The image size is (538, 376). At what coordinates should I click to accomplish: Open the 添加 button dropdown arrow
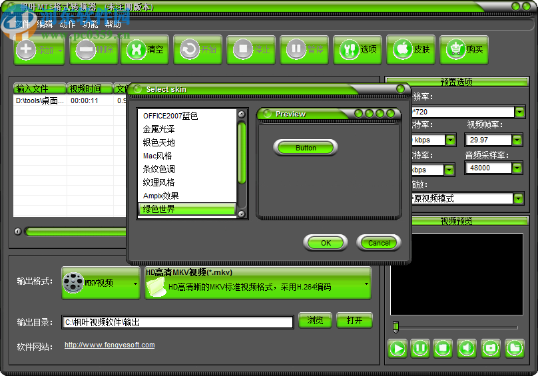click(61, 51)
